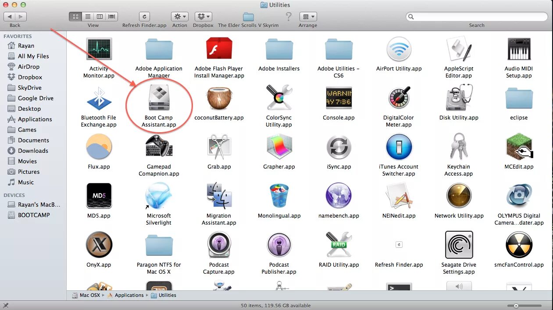The width and height of the screenshot is (553, 310).
Task: Select iSync.app icon
Action: [x=339, y=147]
